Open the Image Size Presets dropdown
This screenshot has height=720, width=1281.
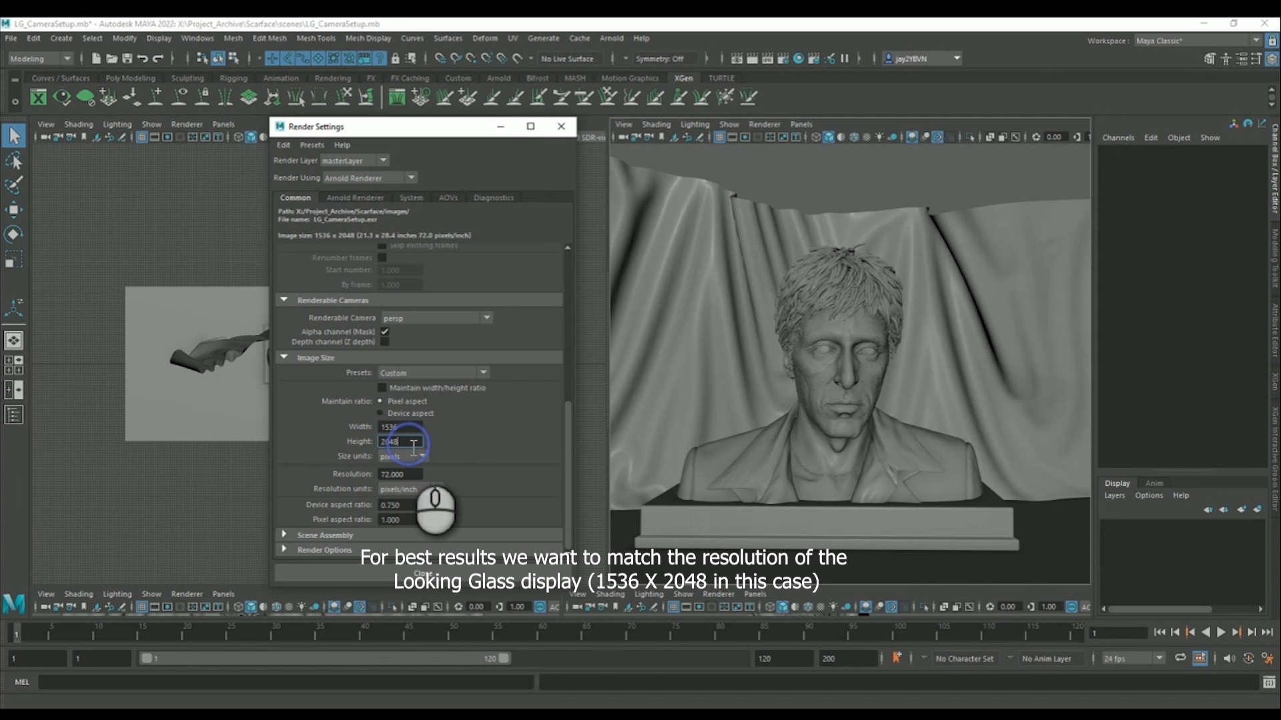click(x=484, y=372)
